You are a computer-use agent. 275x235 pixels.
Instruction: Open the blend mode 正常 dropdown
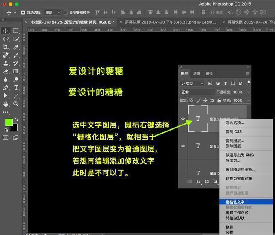point(197,92)
